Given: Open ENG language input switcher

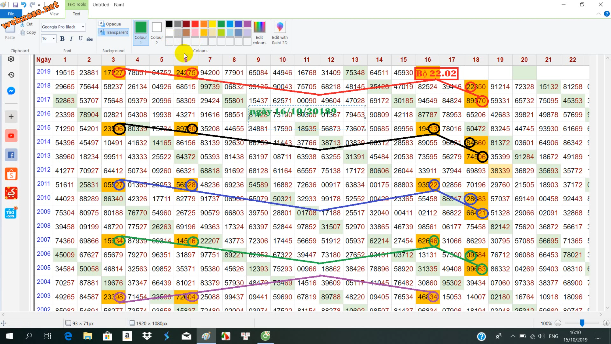Looking at the screenshot, I should 553,336.
